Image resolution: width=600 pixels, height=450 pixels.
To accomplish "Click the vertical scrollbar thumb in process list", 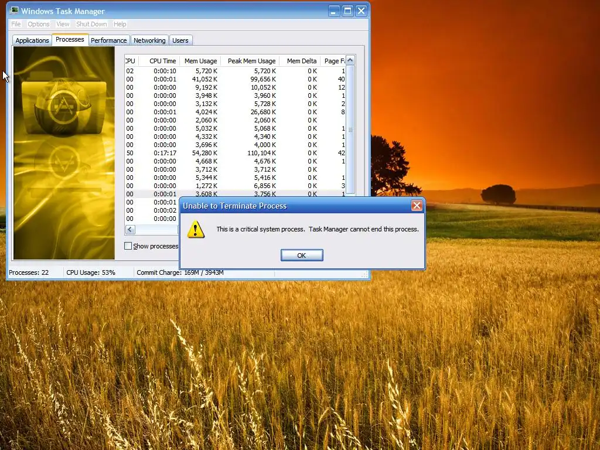I will pyautogui.click(x=350, y=129).
